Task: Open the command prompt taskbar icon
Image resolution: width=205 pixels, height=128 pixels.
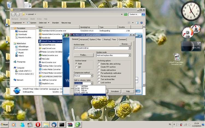Action: pyautogui.click(x=62, y=124)
